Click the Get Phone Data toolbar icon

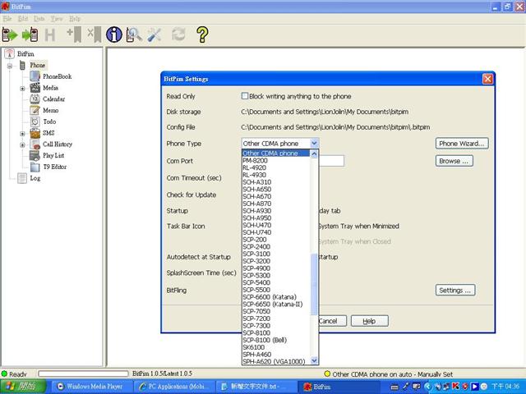tap(10, 34)
